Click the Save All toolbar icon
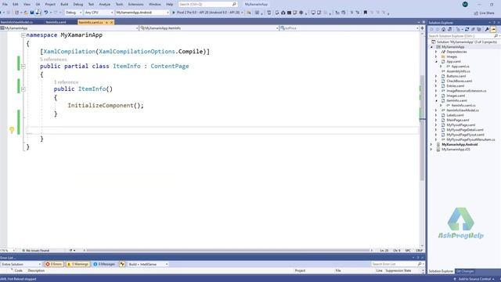501x282 pixels. coord(38,13)
